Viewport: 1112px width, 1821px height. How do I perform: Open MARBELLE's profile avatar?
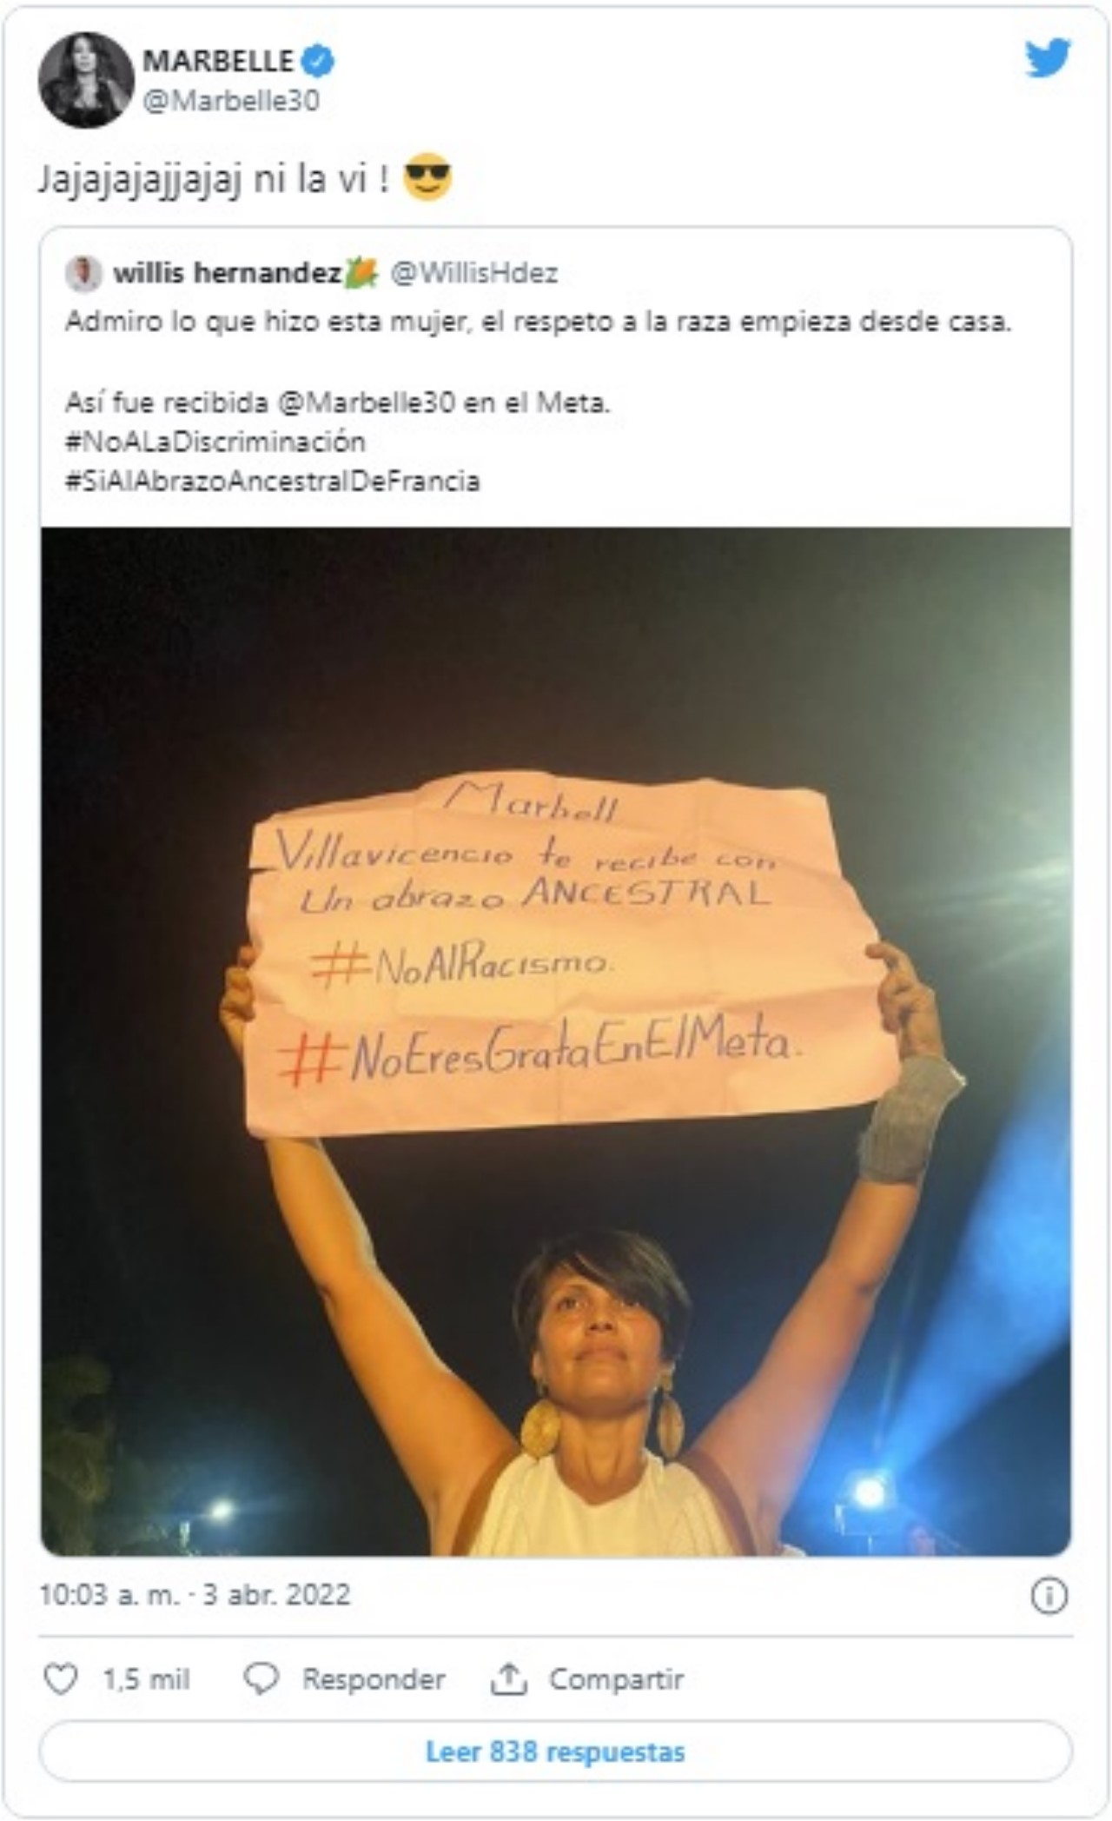click(x=86, y=80)
